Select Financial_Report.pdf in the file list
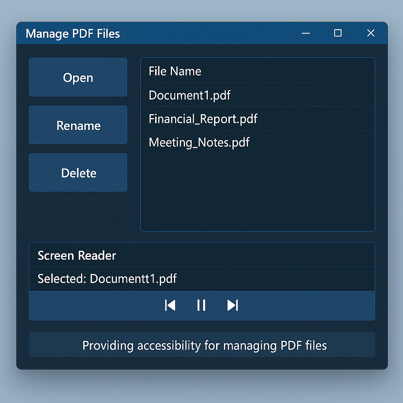Image resolution: width=403 pixels, height=403 pixels. point(203,118)
